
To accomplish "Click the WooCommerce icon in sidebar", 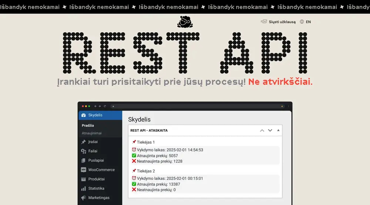I will [84, 170].
